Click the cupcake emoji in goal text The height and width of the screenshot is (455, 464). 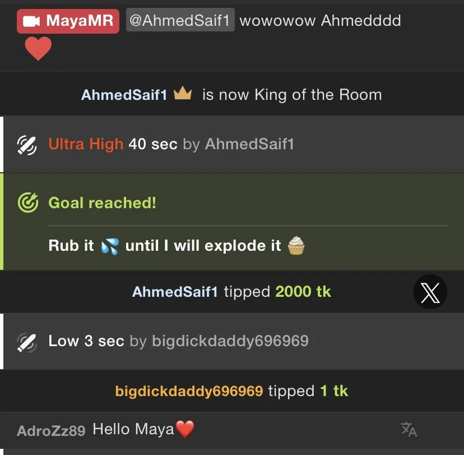point(296,246)
